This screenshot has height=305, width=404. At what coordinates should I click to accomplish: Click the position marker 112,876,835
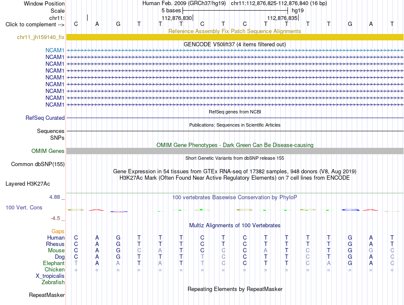click(x=282, y=18)
